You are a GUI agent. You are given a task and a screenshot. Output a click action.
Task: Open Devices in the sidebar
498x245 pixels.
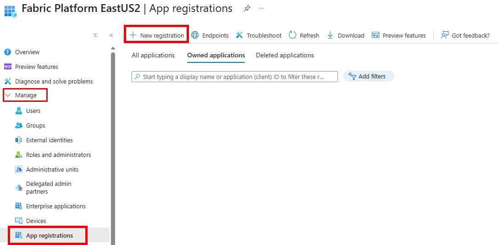(x=36, y=221)
